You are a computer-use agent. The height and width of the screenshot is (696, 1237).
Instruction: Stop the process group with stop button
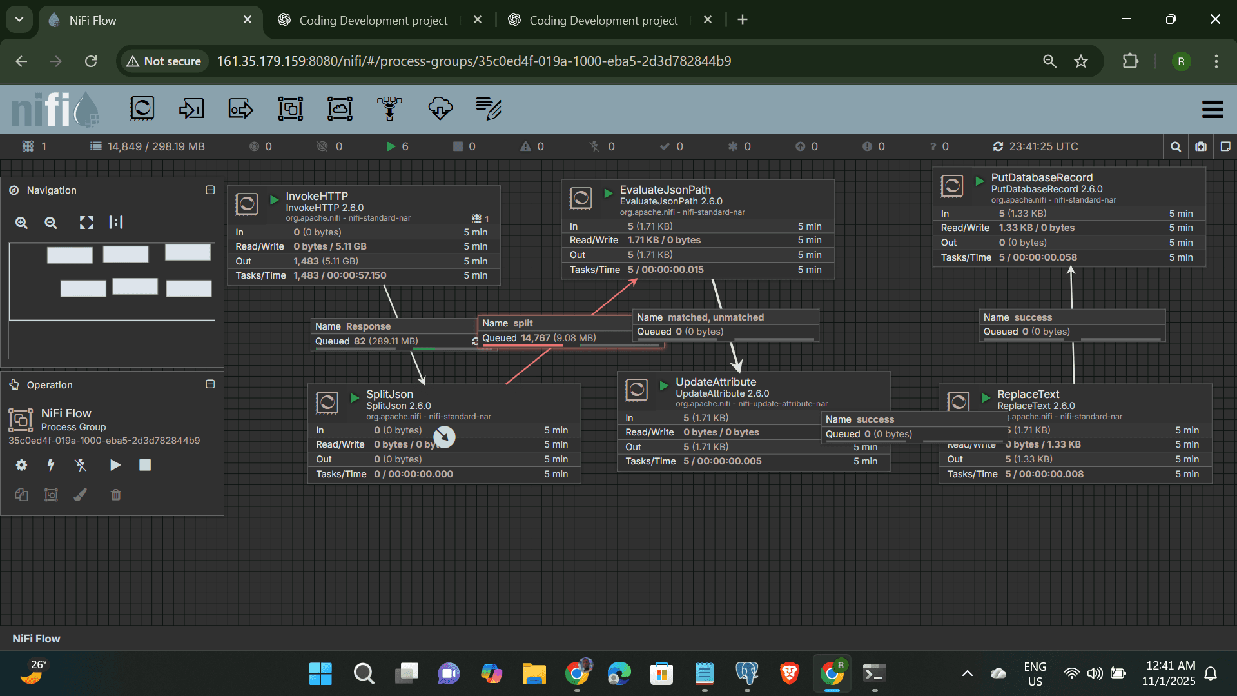145,465
